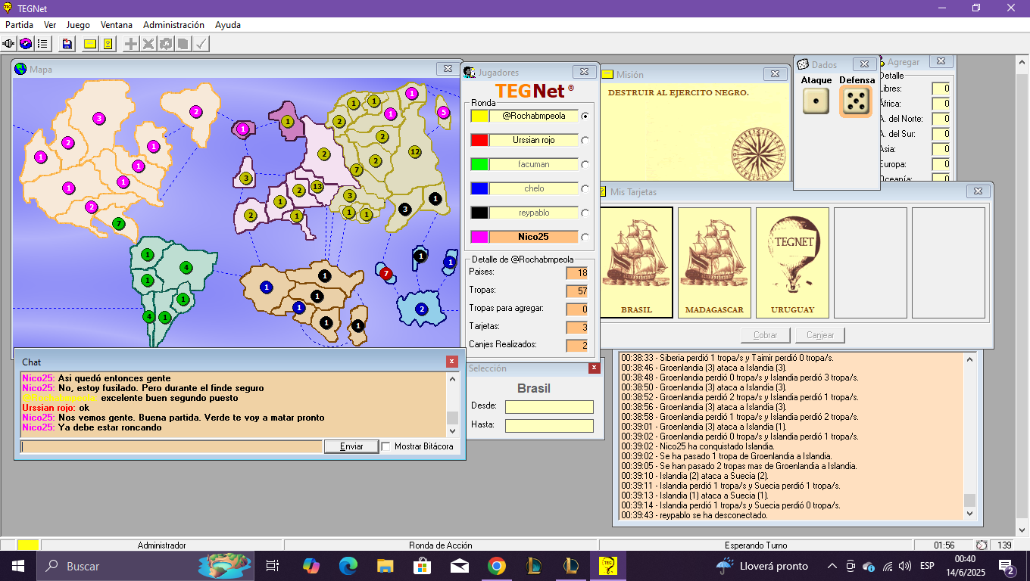The height and width of the screenshot is (581, 1030).
Task: Click the blue-pink globe toolbar icon
Action: click(26, 44)
